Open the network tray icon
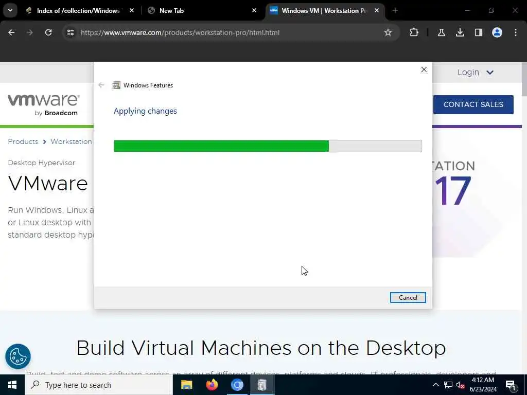Viewport: 527px width, 395px height. 448,385
